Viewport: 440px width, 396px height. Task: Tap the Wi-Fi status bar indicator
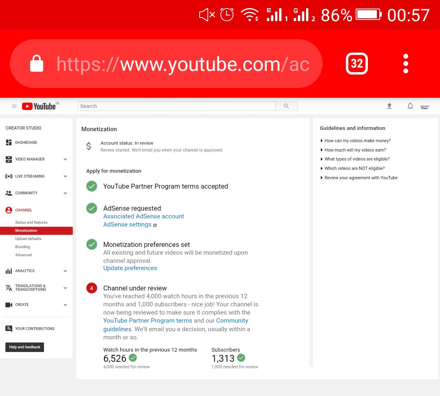[x=249, y=15]
